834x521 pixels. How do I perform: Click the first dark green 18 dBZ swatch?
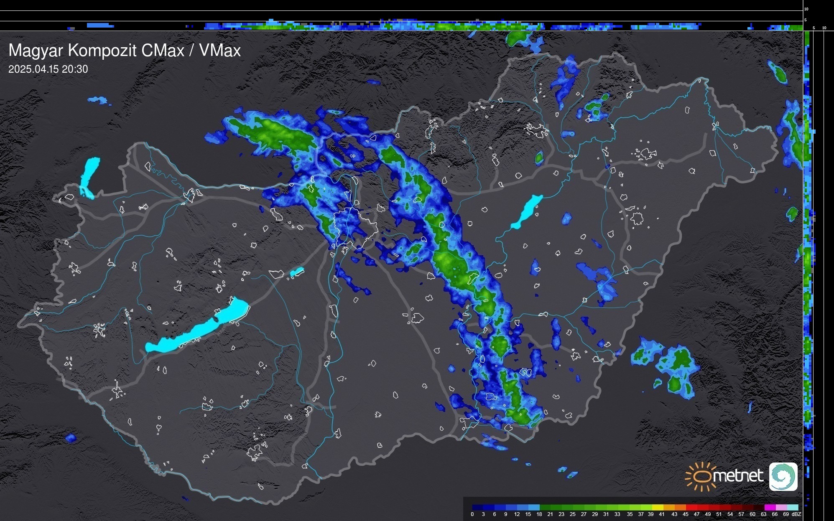[x=545, y=507]
